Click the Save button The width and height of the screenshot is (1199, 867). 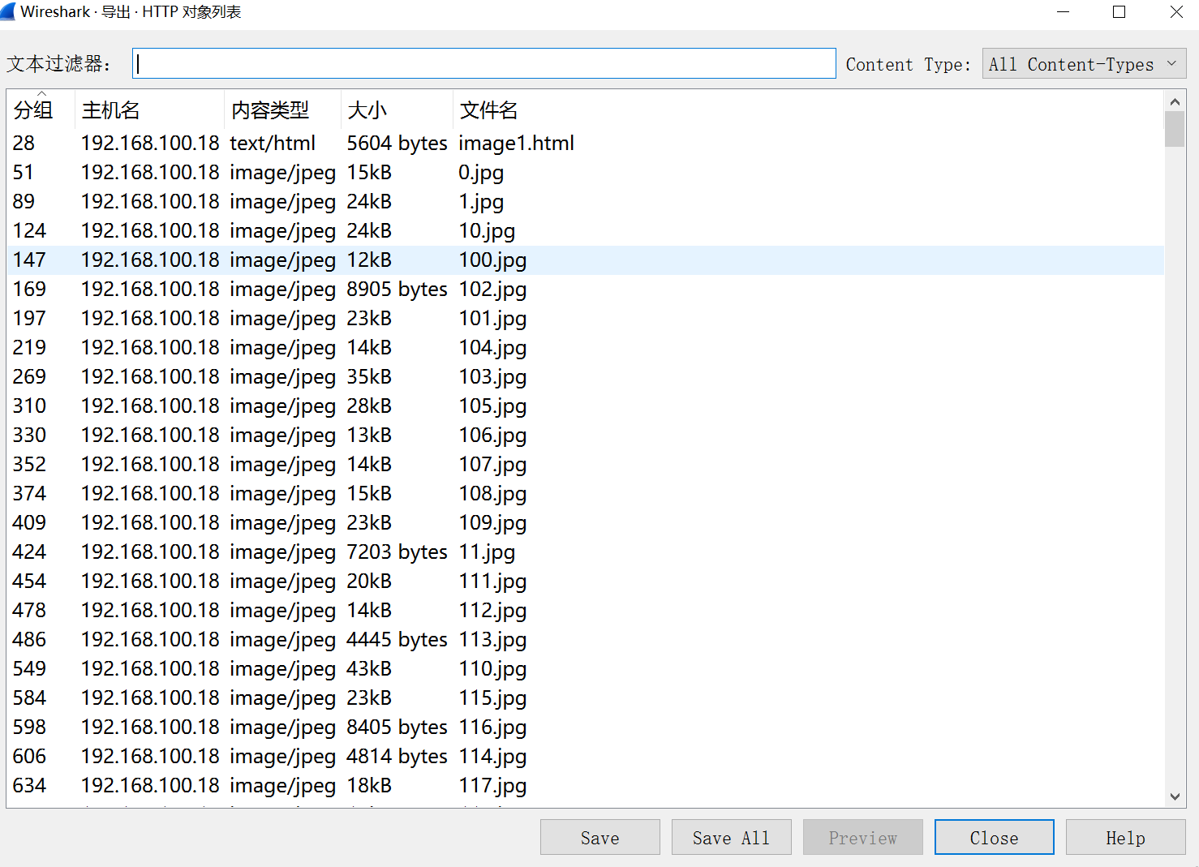click(599, 838)
